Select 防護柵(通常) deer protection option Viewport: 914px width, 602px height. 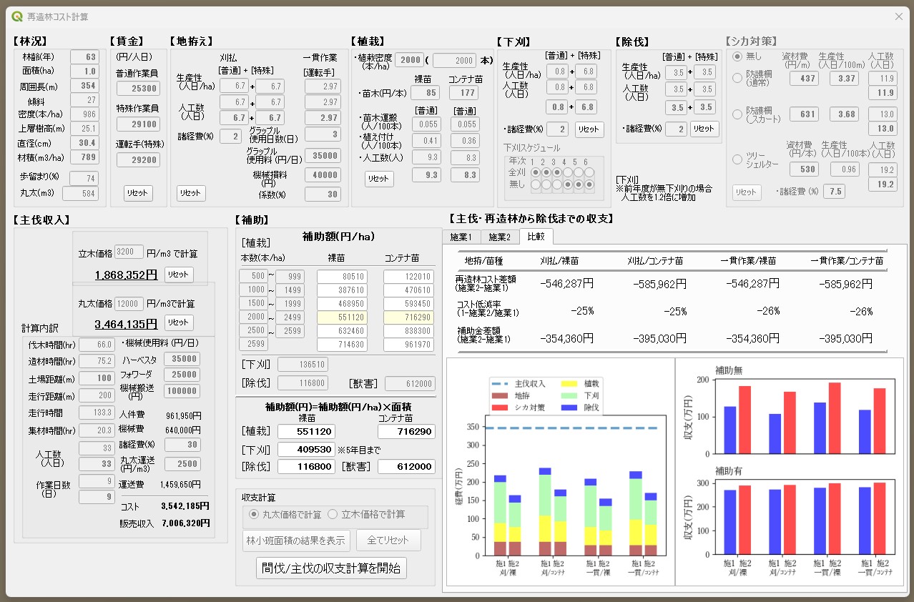(x=739, y=79)
